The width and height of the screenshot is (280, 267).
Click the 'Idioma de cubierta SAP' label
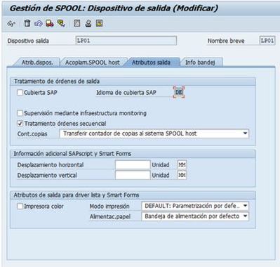126,93
